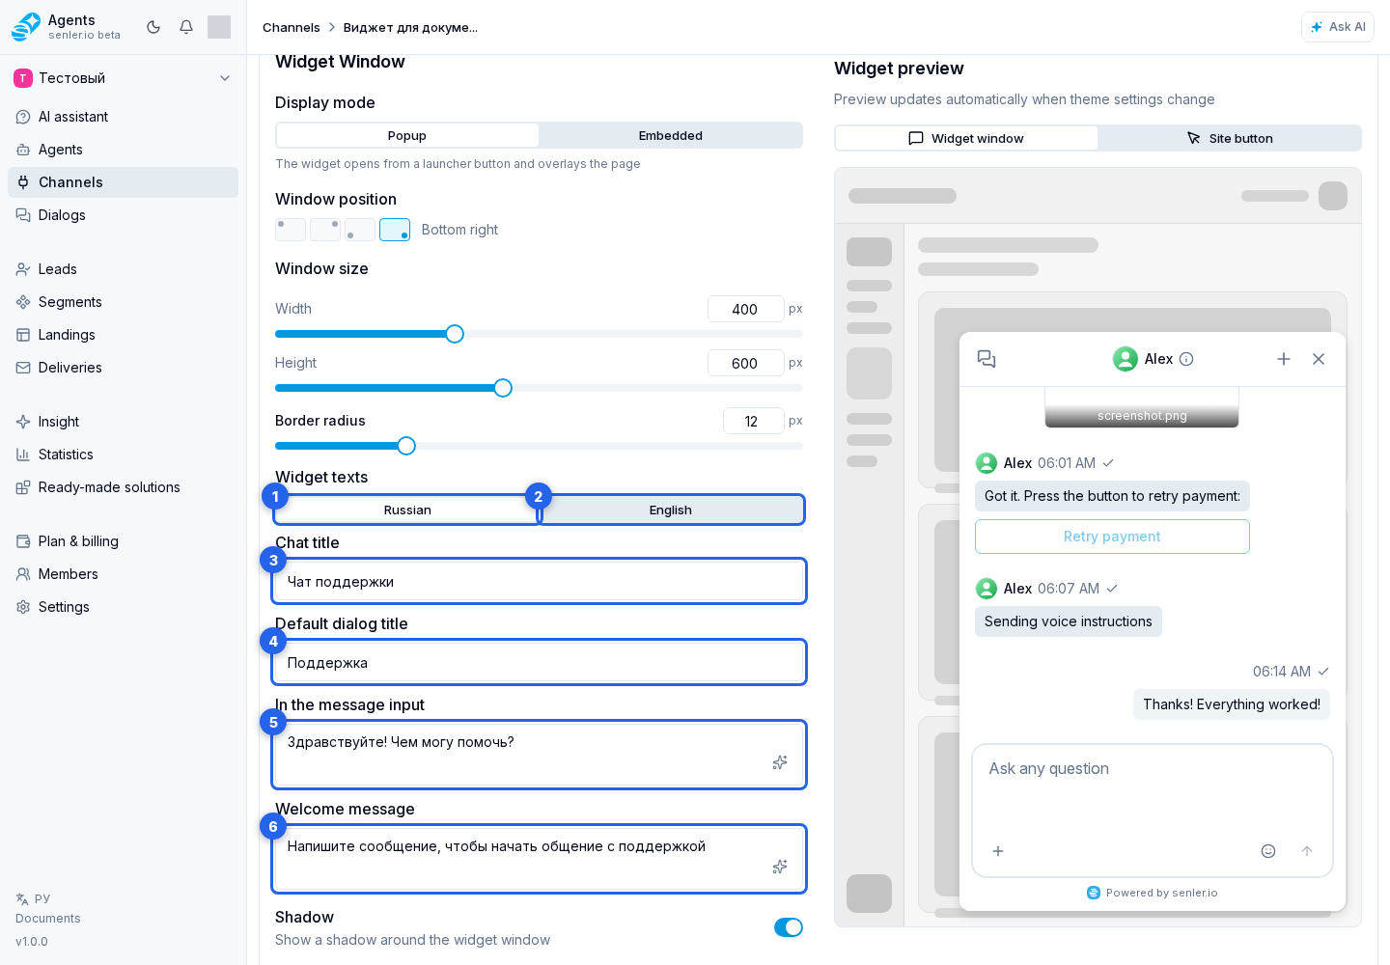The height and width of the screenshot is (965, 1390).
Task: Open dialogs list icon in widget
Action: click(987, 359)
